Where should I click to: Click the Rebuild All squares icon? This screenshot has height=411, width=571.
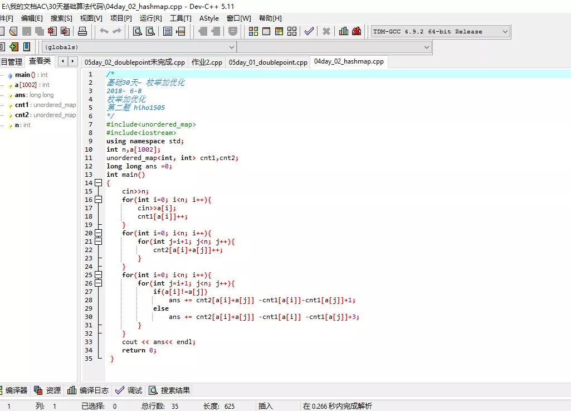tap(292, 31)
